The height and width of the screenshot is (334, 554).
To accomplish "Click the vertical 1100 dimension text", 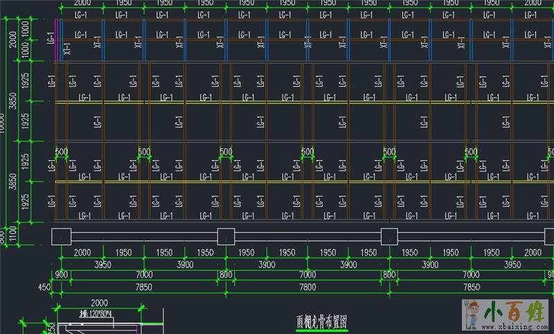I will pos(14,236).
